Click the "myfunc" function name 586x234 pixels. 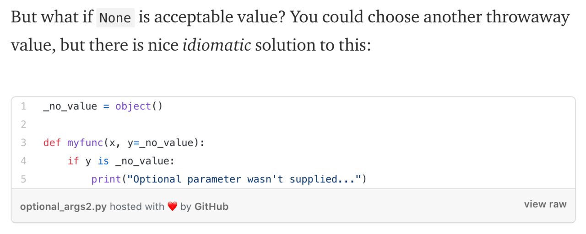click(85, 143)
